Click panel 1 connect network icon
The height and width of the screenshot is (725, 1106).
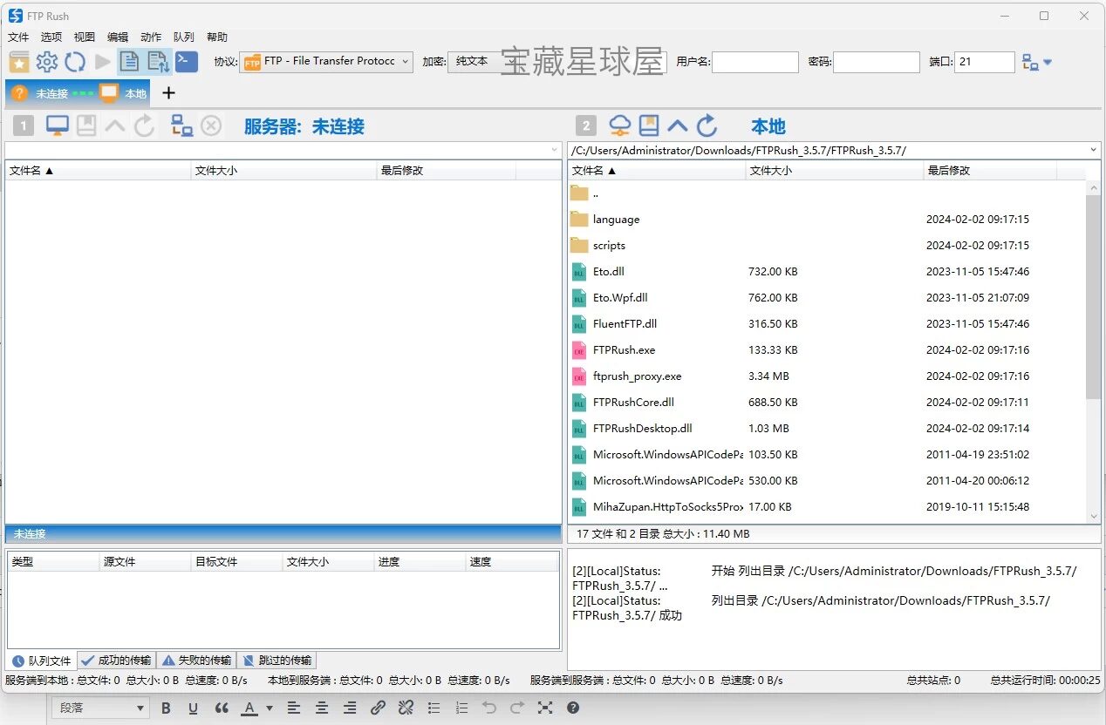(x=182, y=126)
